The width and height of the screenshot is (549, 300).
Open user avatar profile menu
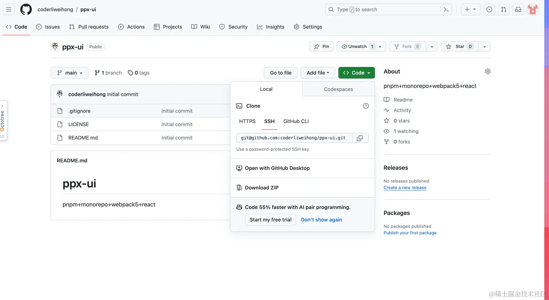pos(533,9)
